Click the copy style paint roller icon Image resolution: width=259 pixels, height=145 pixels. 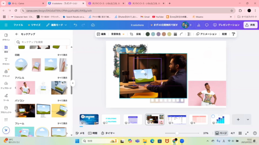click(234, 34)
